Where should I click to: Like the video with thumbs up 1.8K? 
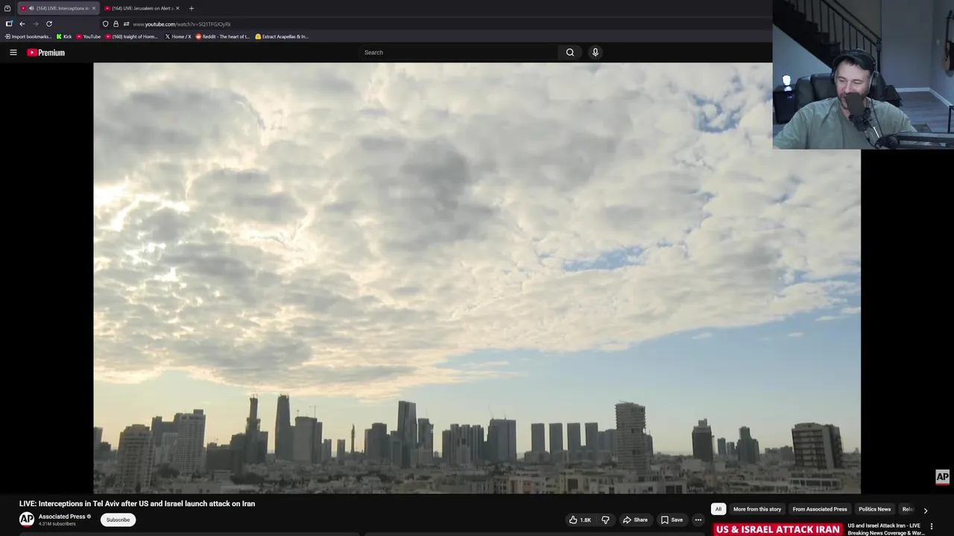pyautogui.click(x=581, y=520)
